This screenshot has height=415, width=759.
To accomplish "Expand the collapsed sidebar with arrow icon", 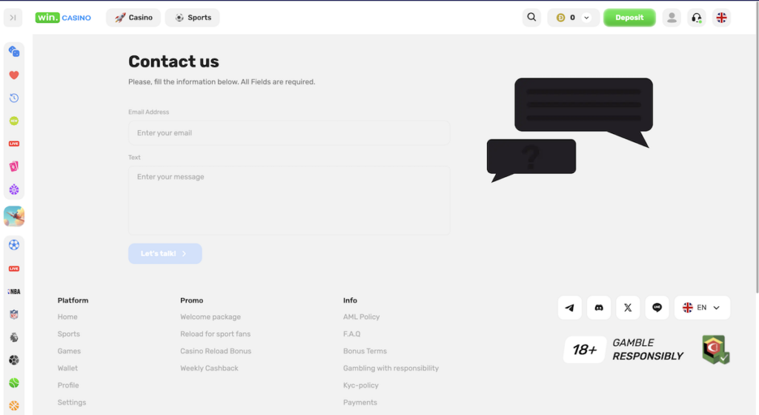I will [x=13, y=18].
